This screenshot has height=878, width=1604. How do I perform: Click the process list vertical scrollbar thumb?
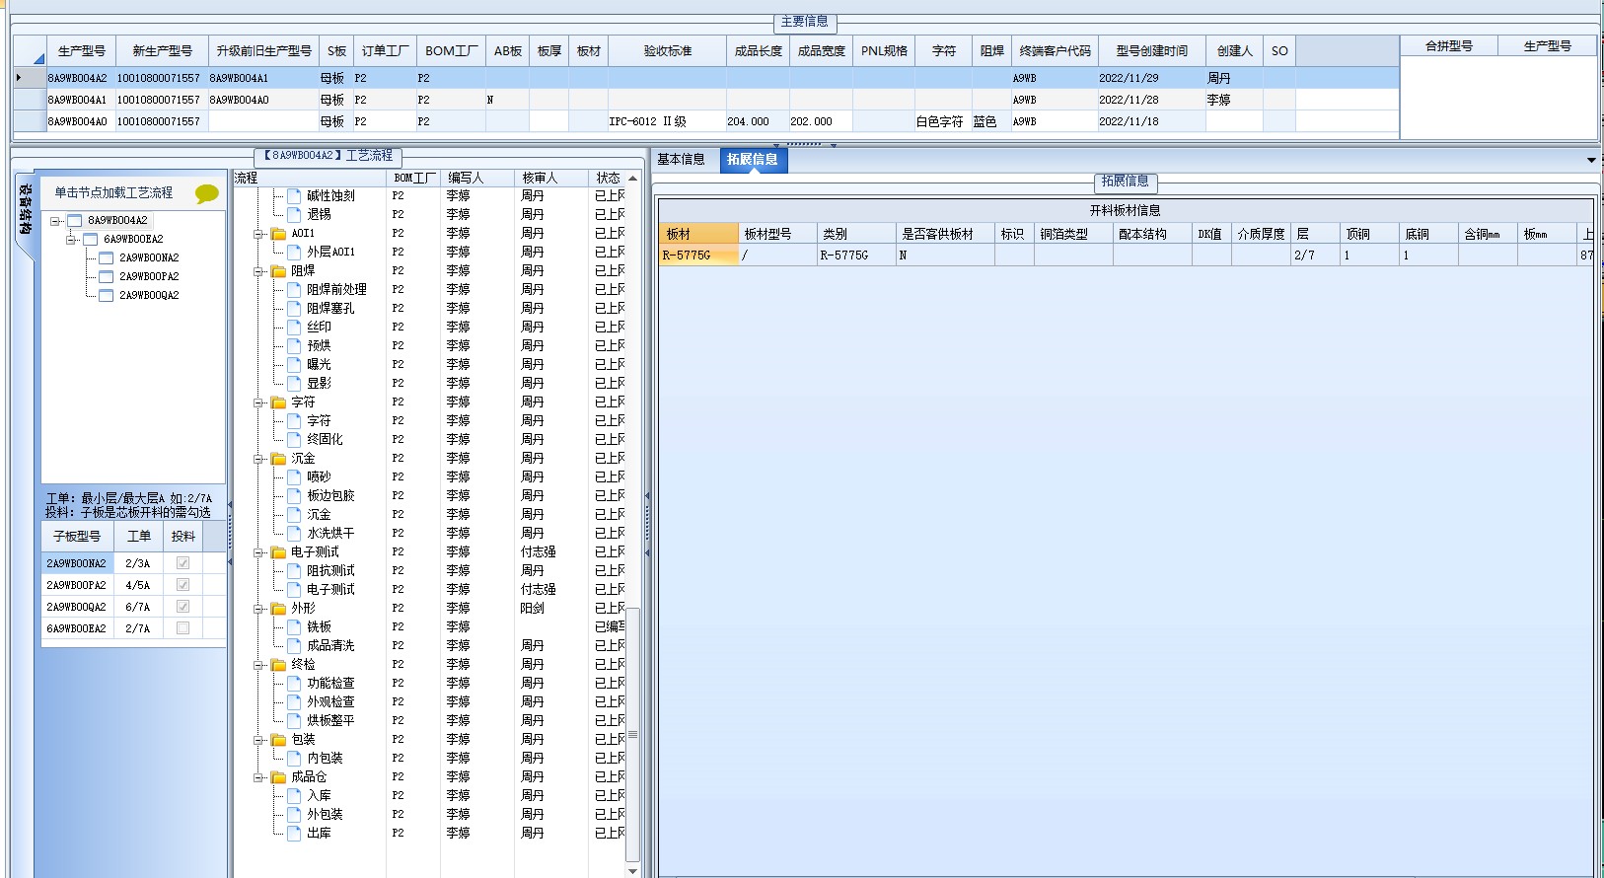click(x=632, y=735)
